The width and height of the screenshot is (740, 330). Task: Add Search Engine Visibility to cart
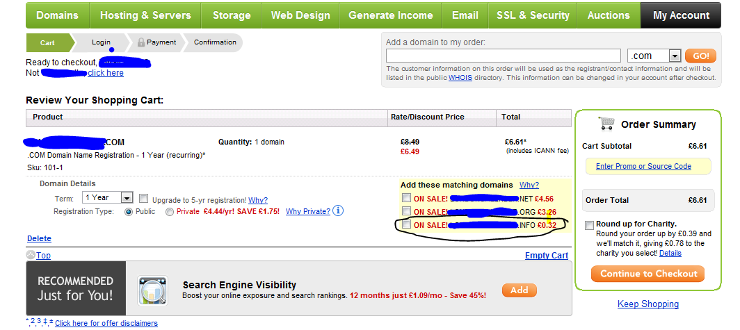519,290
